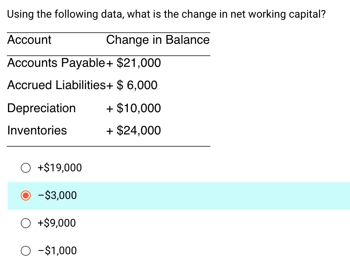The width and height of the screenshot is (350, 275).
Task: Pick the −$1,000 answer choice
Action: coord(26,251)
